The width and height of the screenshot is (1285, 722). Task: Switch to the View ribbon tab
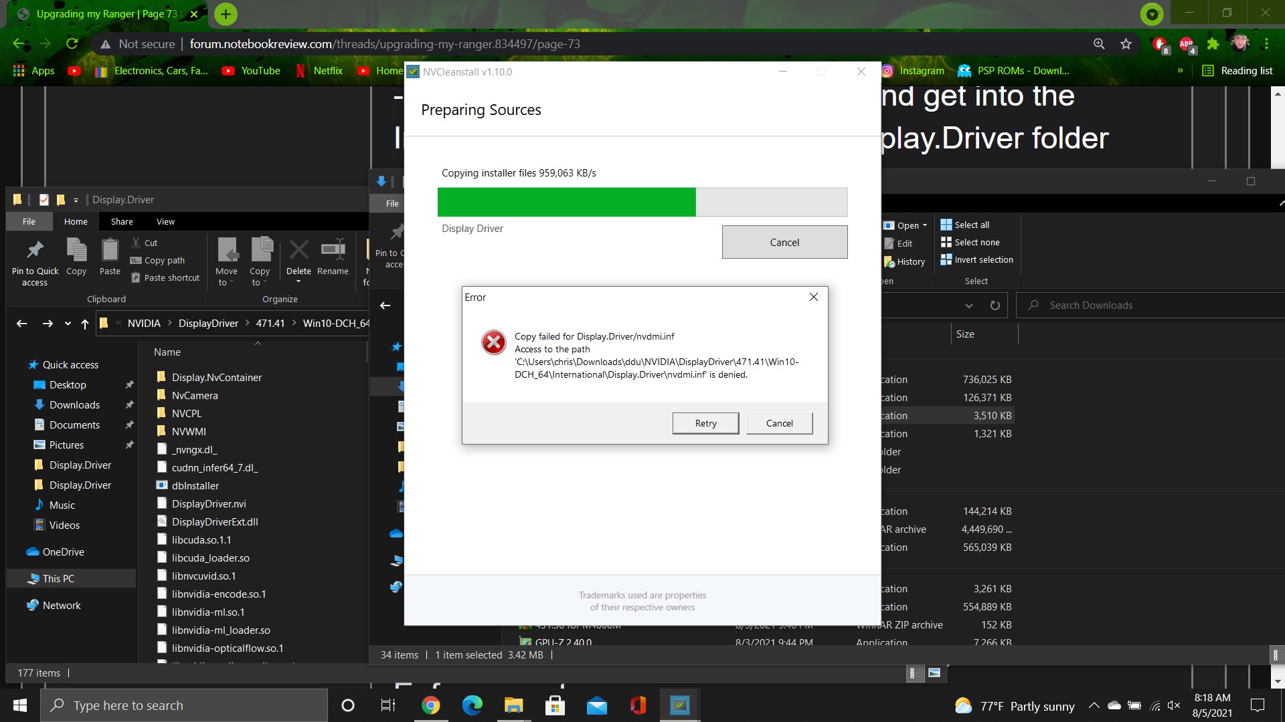click(x=165, y=221)
